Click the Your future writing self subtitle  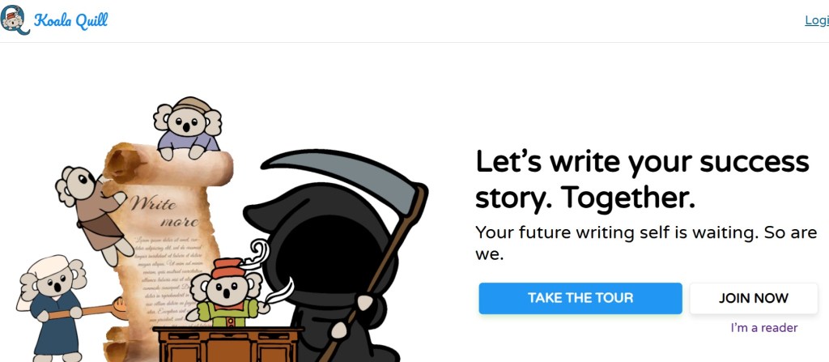646,243
